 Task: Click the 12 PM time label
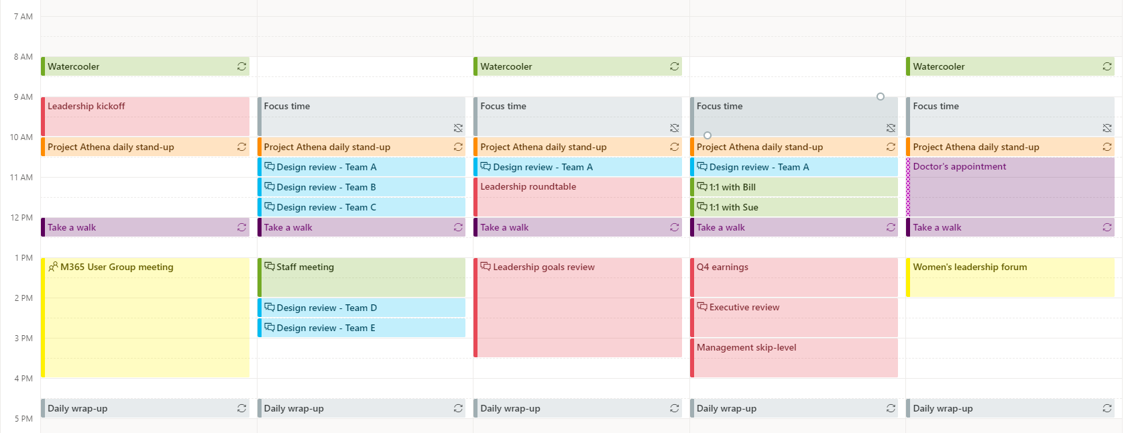21,218
